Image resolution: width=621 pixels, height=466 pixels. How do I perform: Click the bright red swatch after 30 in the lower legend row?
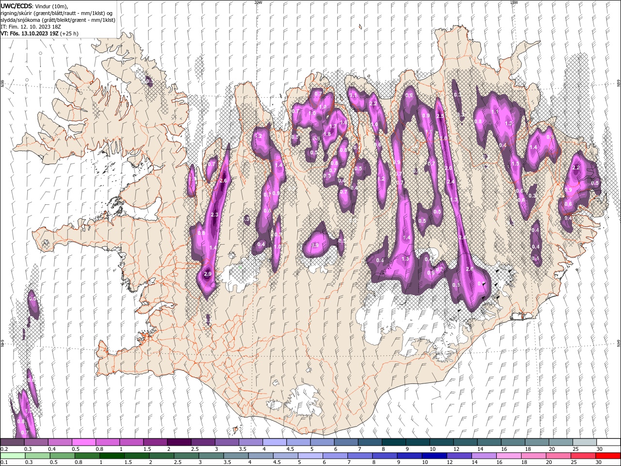tap(608, 456)
